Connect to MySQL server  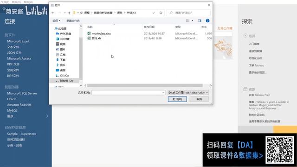coord(12,110)
